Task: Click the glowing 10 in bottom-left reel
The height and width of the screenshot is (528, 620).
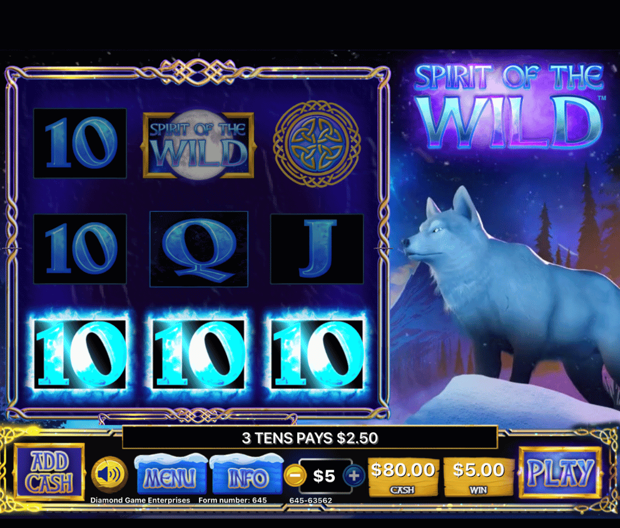Action: pyautogui.click(x=80, y=354)
